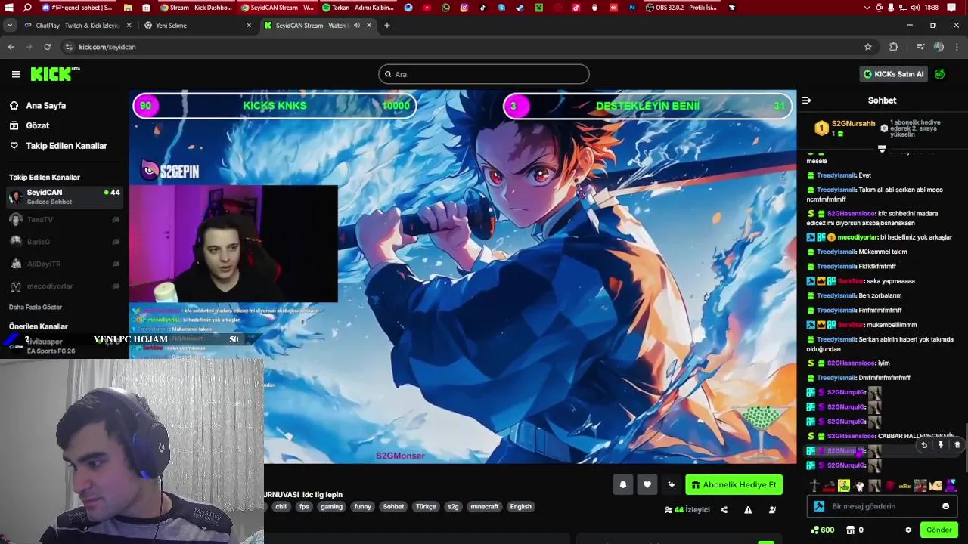Click the reply arrow on hovered chat message
This screenshot has height=544, width=968.
924,446
